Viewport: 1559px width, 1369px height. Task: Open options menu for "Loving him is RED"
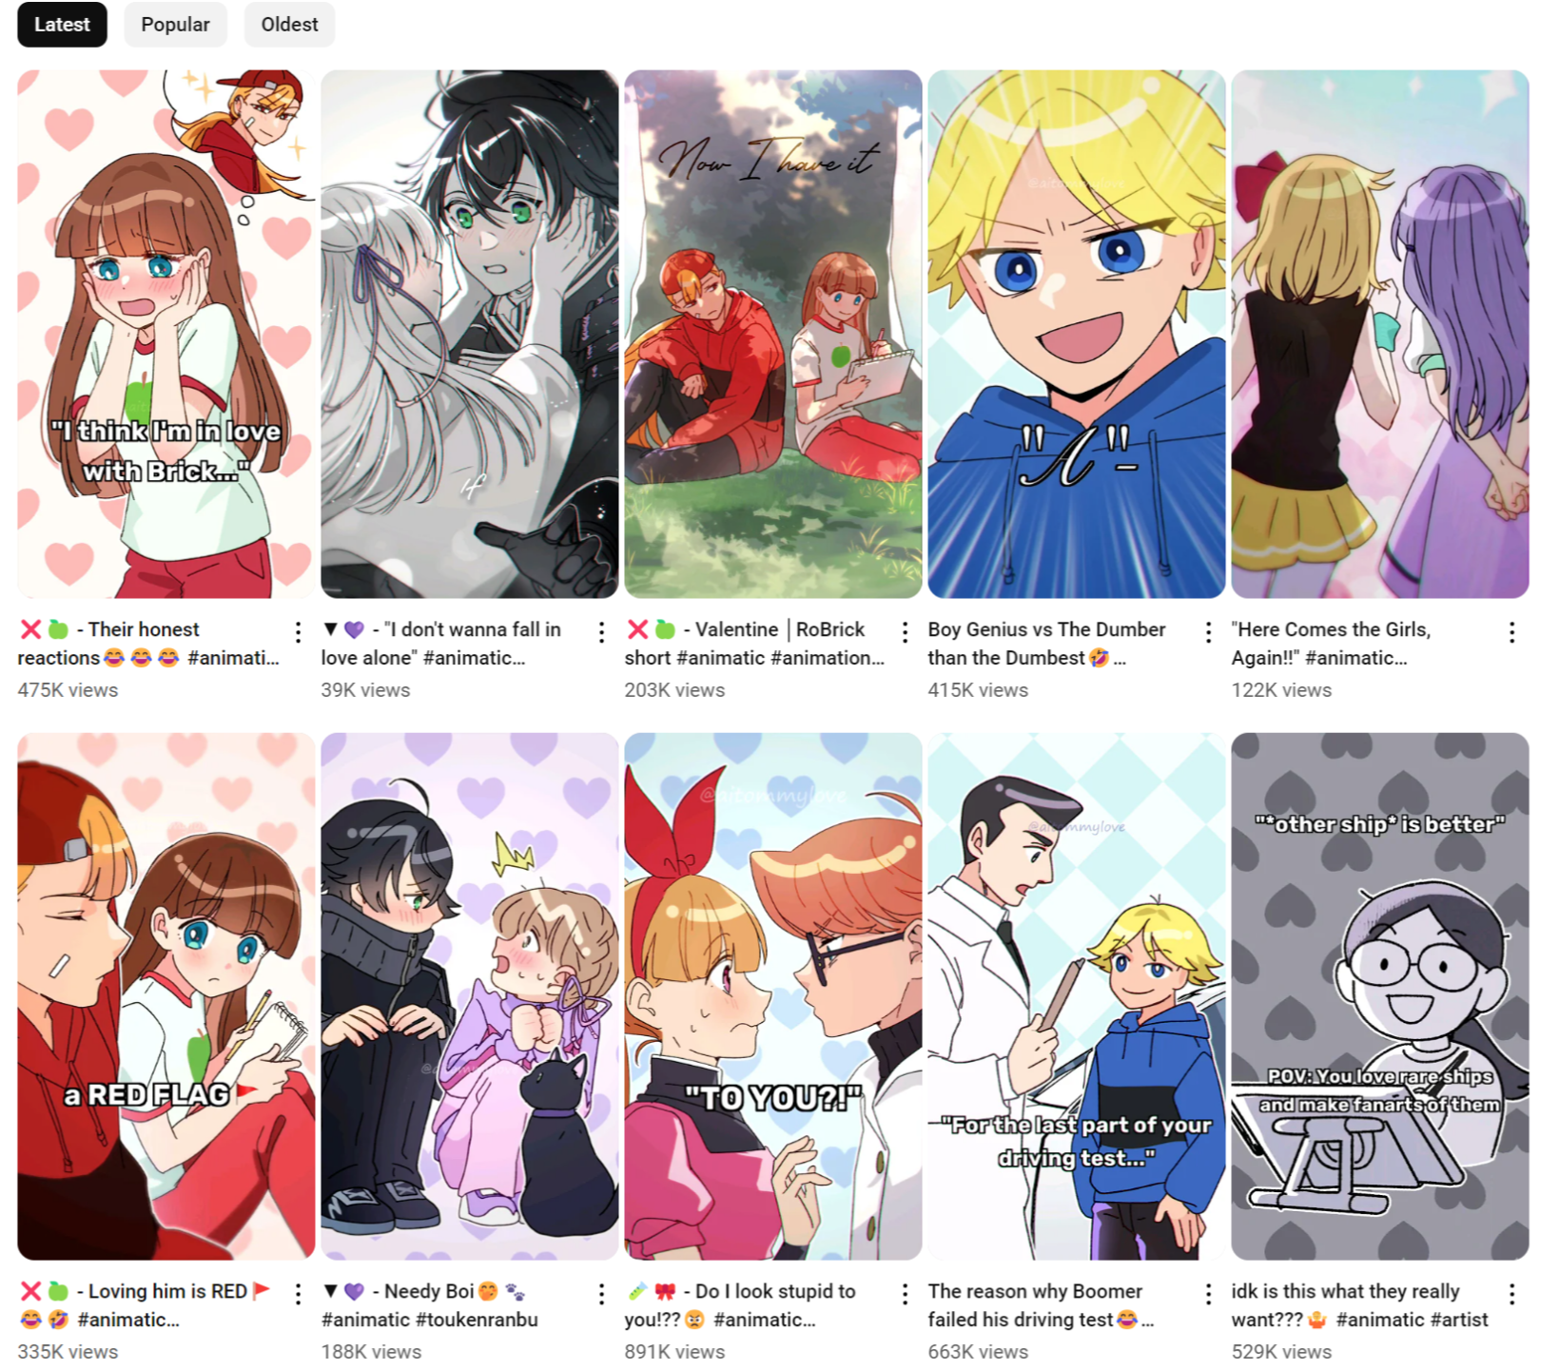click(x=298, y=1294)
